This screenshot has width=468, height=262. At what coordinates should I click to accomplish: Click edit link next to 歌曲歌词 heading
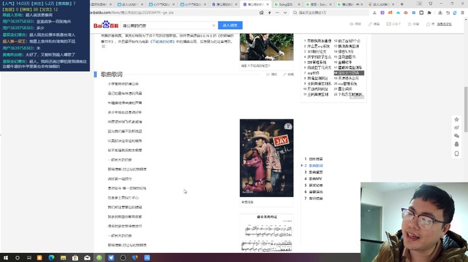pos(289,74)
